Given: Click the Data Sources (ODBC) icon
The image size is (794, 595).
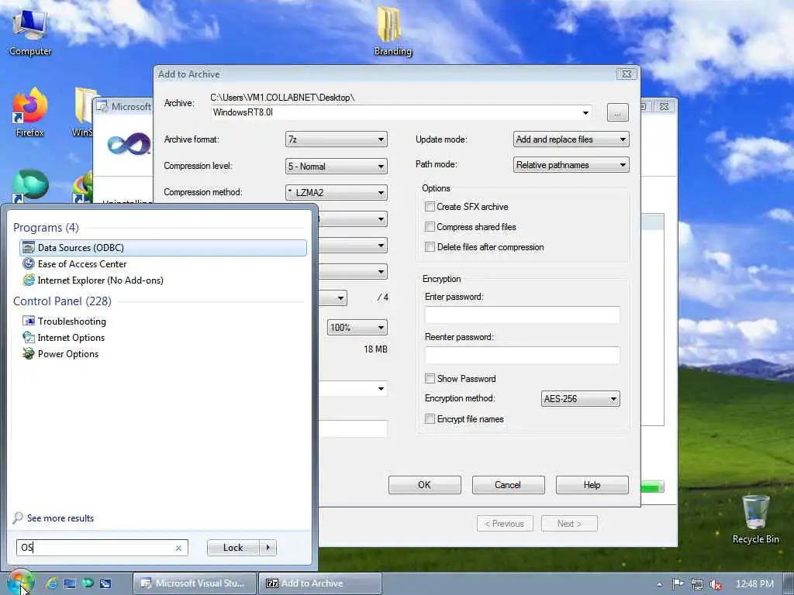Looking at the screenshot, I should click(29, 247).
